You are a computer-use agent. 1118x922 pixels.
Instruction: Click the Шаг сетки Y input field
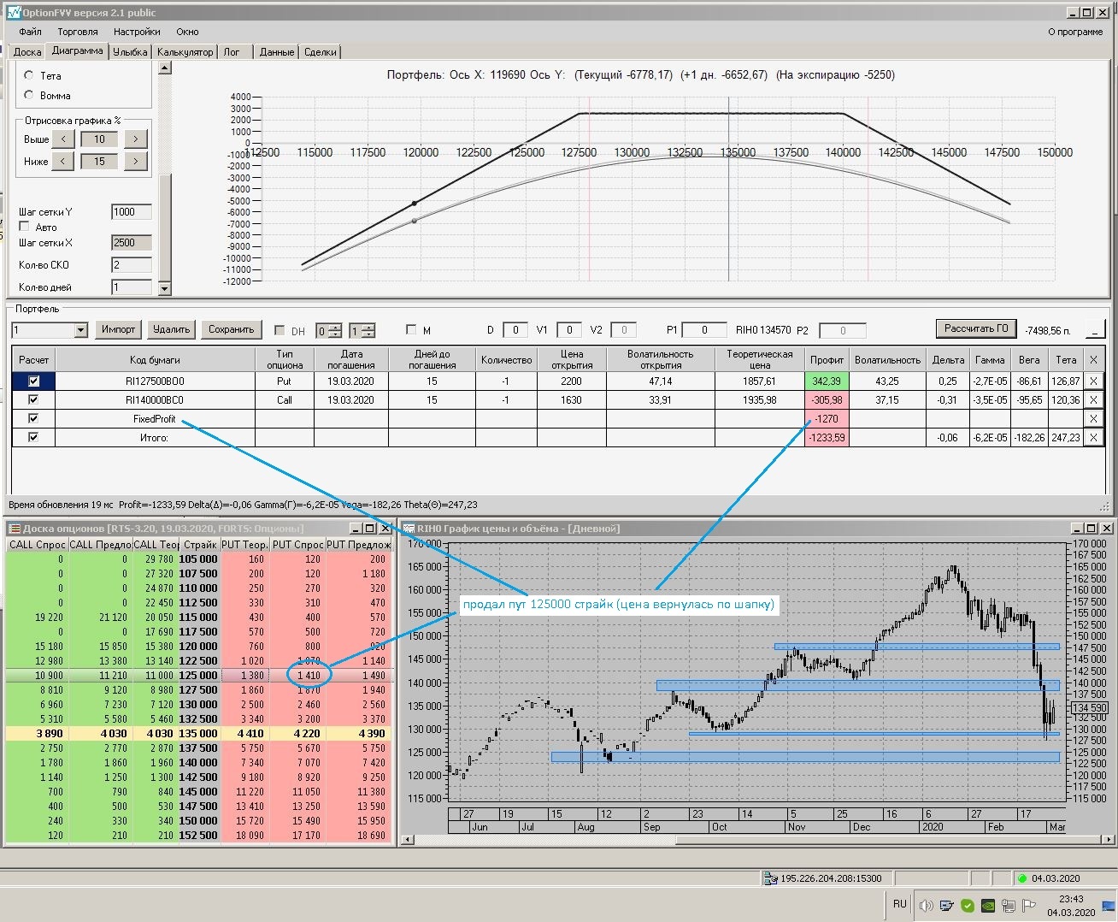(132, 212)
